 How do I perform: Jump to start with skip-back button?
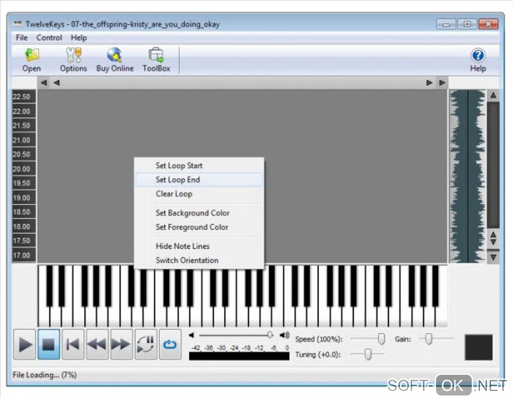pos(73,345)
